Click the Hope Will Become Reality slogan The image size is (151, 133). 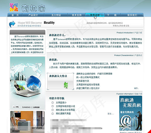(36, 23)
